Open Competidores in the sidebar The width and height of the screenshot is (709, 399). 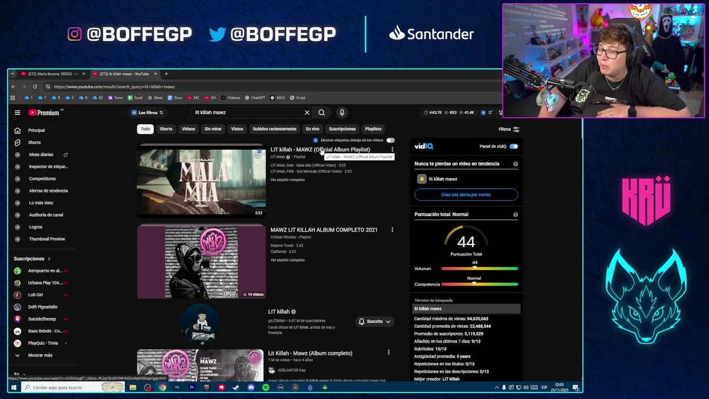pos(42,179)
